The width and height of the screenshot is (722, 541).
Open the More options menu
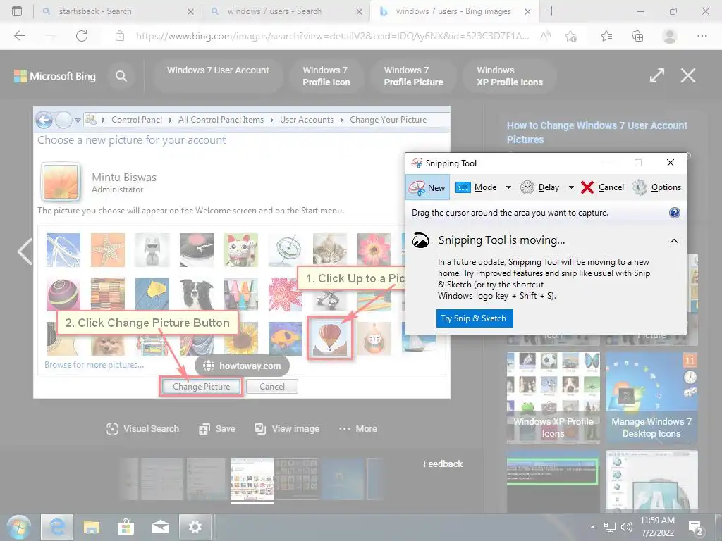tap(358, 429)
